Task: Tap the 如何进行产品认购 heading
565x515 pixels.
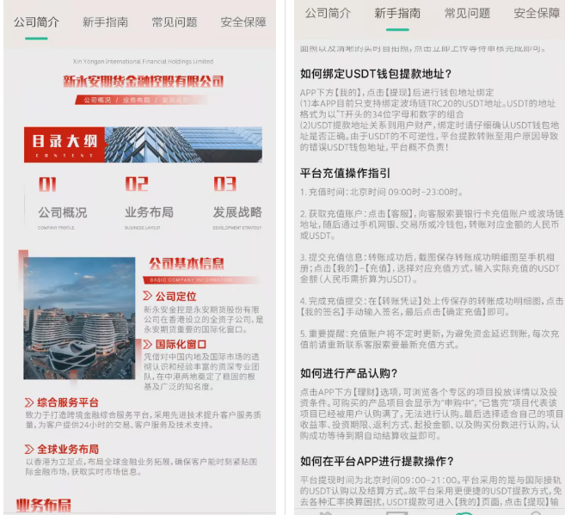Action: [348, 372]
